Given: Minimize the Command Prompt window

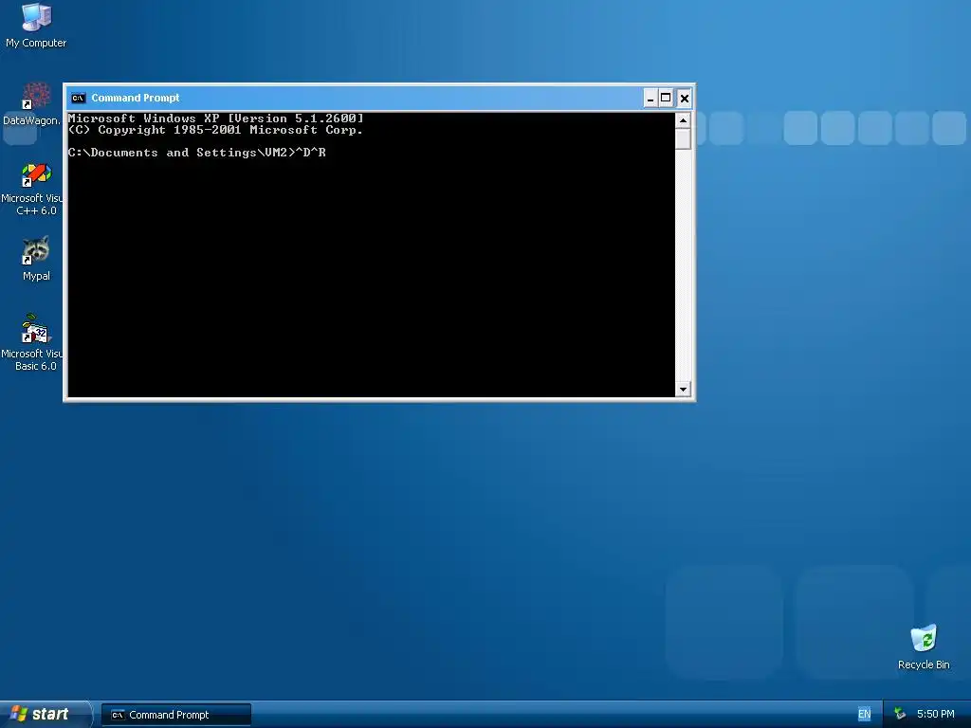Looking at the screenshot, I should coord(650,98).
